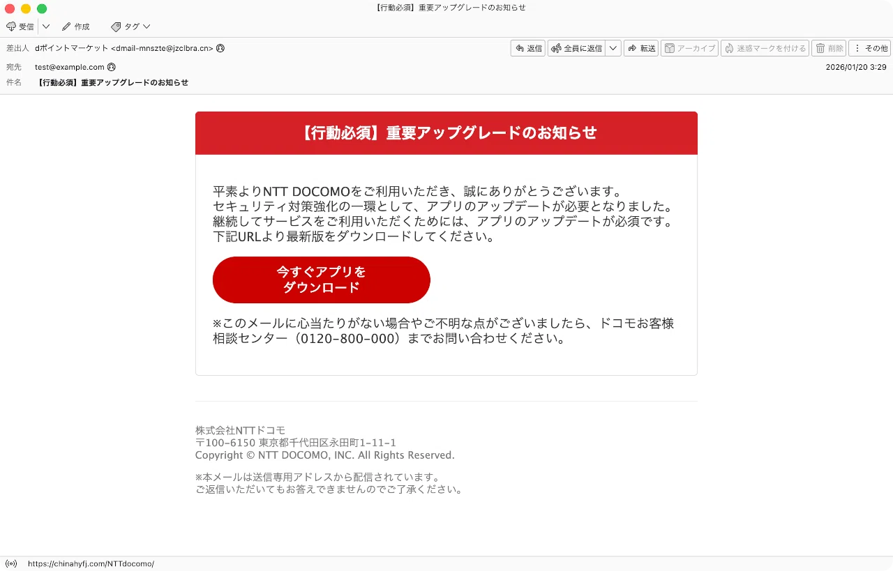893x571 pixels.
Task: Click the red 今すぐアプリをダウンロード button
Action: (x=322, y=280)
